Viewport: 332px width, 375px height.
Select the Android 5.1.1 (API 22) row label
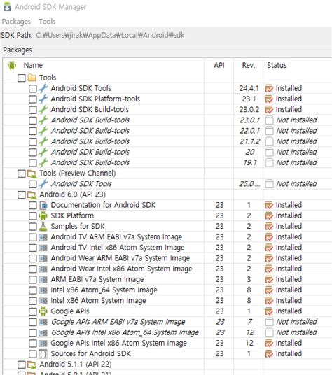tap(76, 365)
